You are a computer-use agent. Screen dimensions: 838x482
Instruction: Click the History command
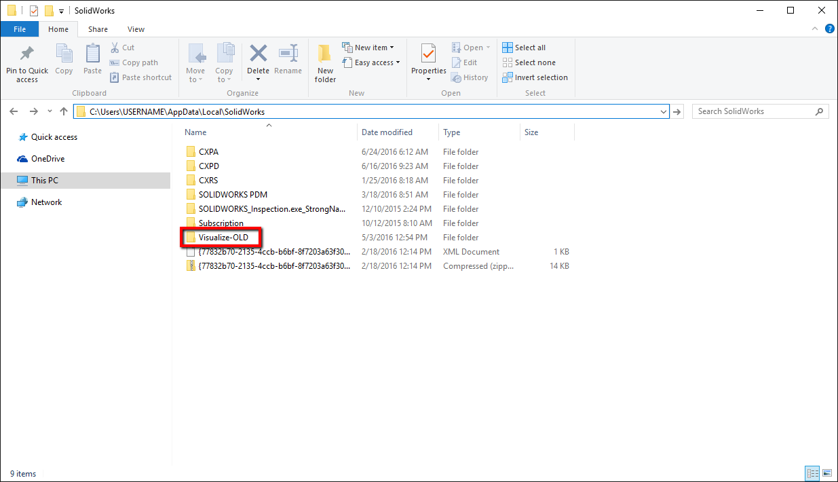470,77
